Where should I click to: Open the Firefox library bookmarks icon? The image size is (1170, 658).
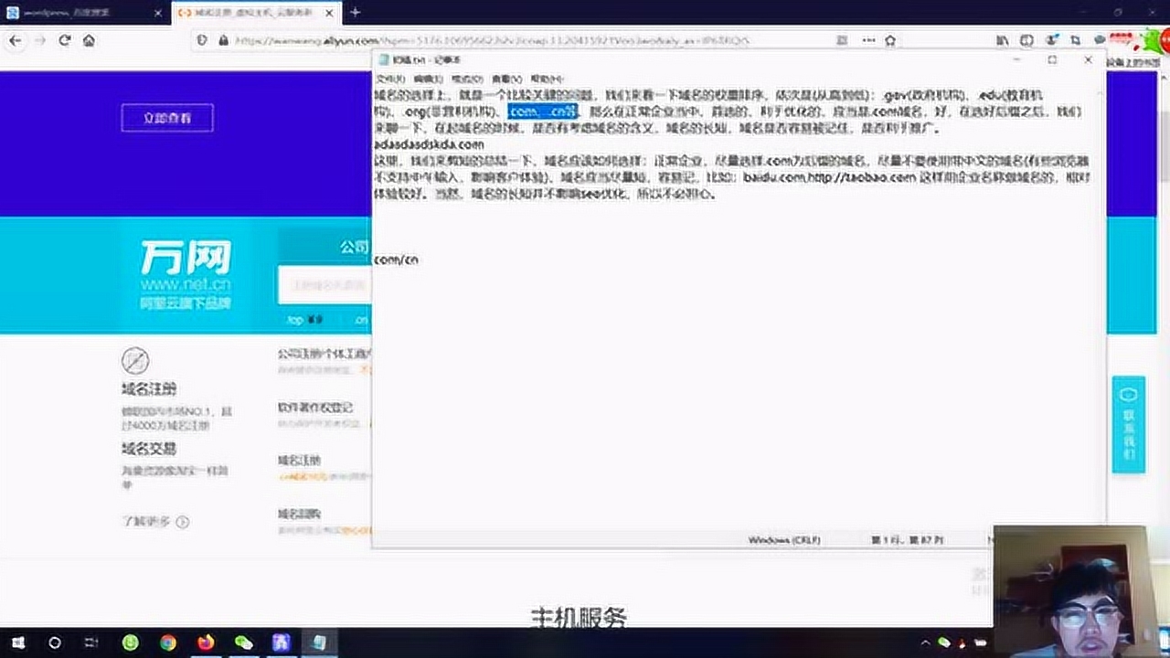pos(1003,40)
